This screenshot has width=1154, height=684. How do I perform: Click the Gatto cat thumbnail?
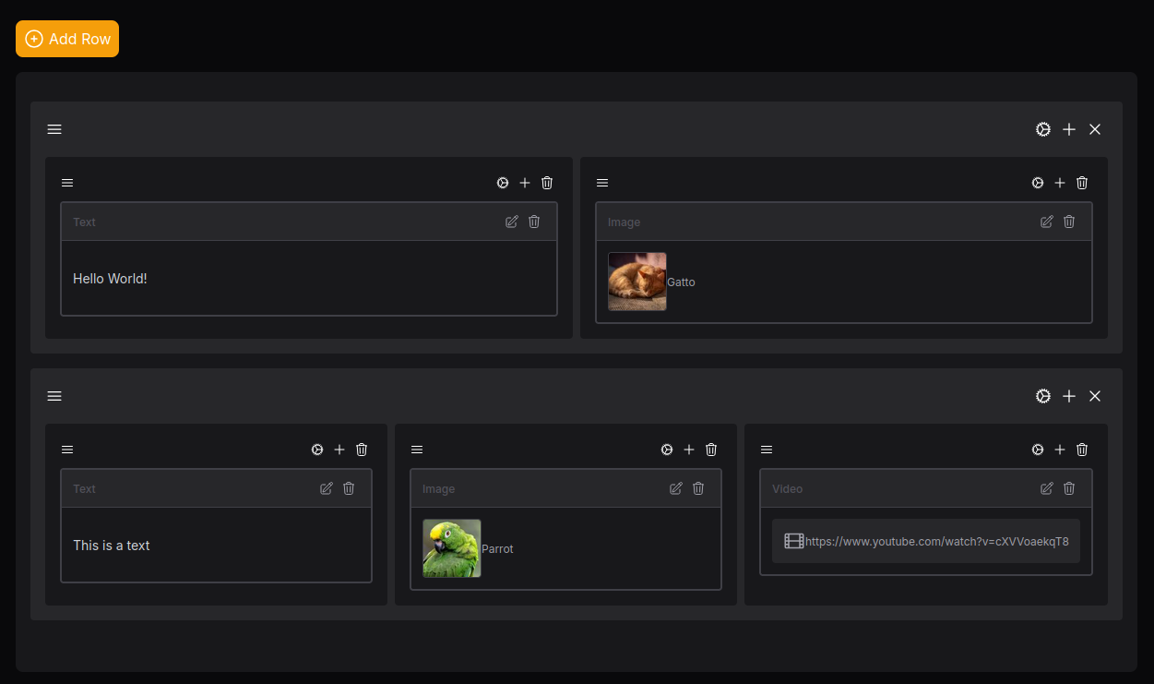coord(637,282)
